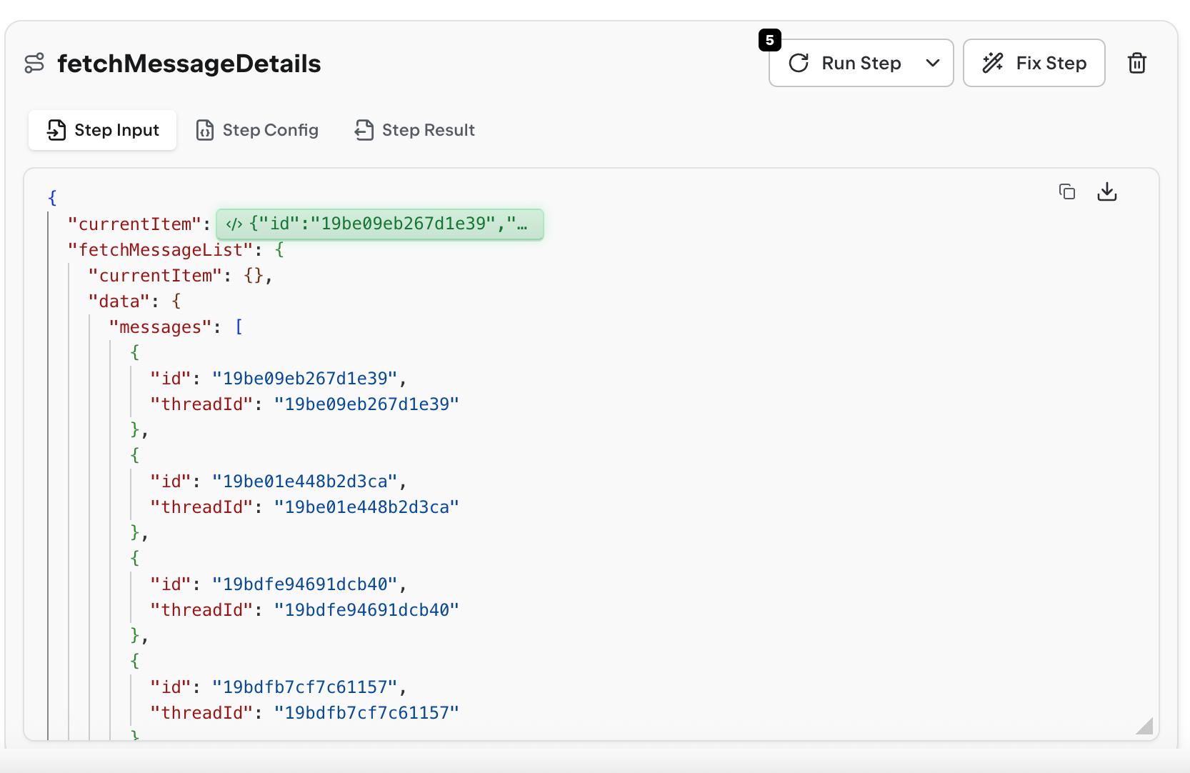Click id value "19bdfe94691dcb40"

click(305, 584)
